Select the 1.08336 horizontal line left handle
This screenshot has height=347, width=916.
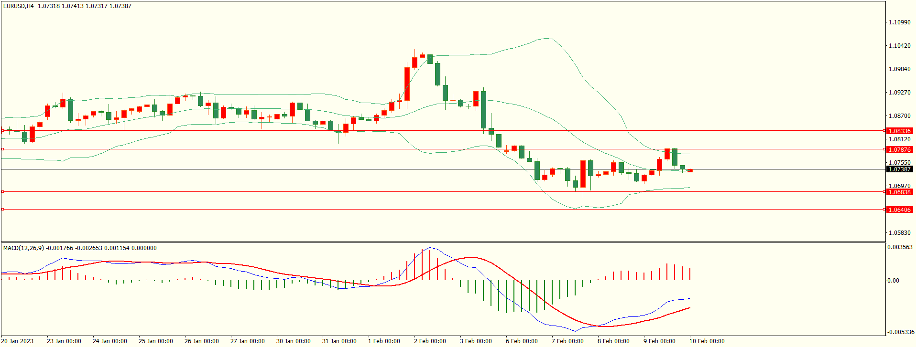coord(2,130)
